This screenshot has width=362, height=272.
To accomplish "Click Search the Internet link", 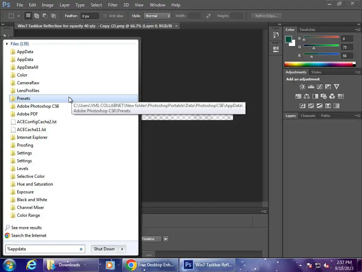I will (x=29, y=236).
